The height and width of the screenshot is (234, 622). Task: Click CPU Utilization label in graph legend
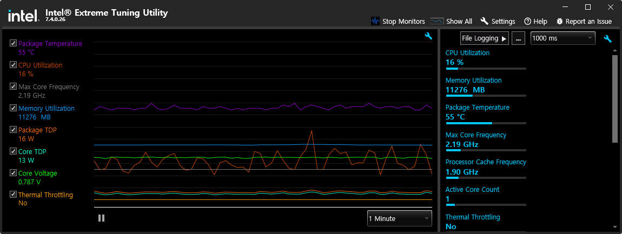pyautogui.click(x=41, y=65)
